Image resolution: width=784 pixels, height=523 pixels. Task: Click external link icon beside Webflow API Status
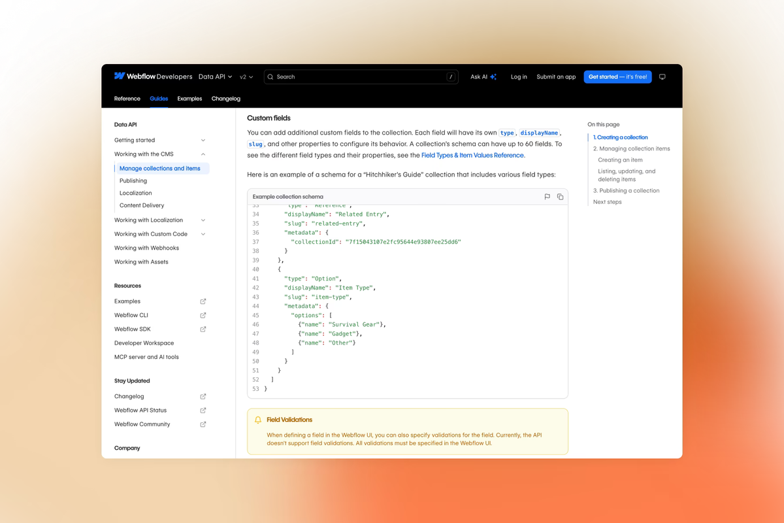(x=203, y=410)
